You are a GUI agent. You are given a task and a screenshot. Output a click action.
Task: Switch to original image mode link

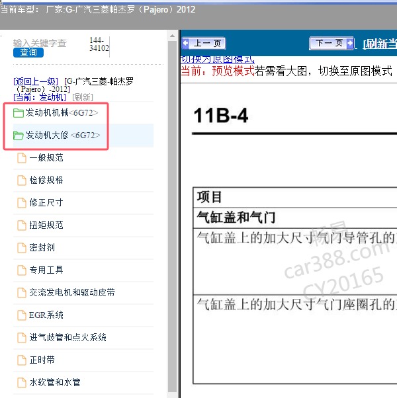[218, 60]
